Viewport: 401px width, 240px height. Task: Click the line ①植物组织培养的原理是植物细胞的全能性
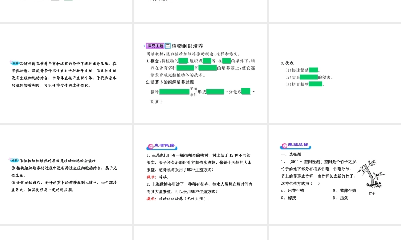tap(59, 161)
